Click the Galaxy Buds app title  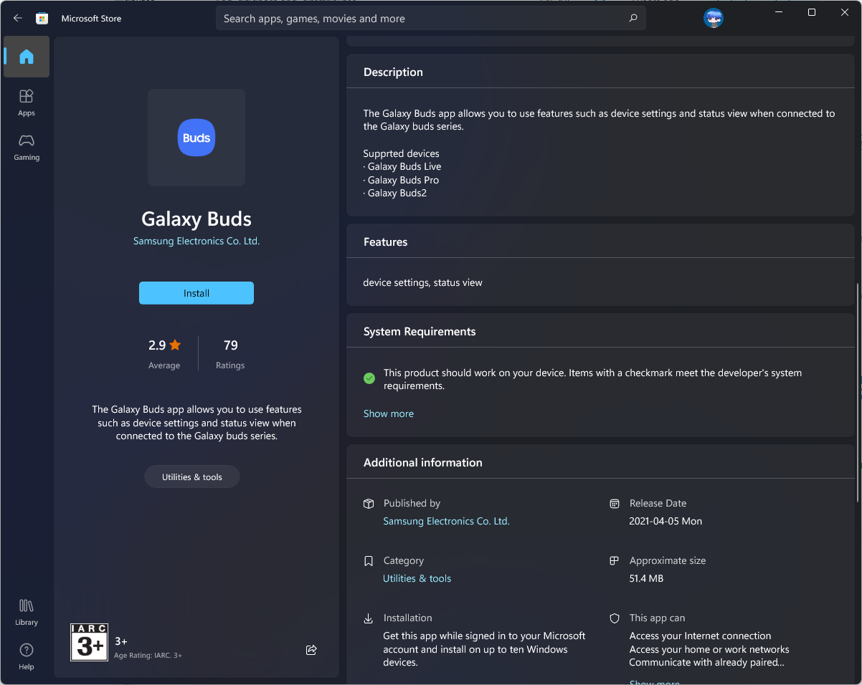196,219
